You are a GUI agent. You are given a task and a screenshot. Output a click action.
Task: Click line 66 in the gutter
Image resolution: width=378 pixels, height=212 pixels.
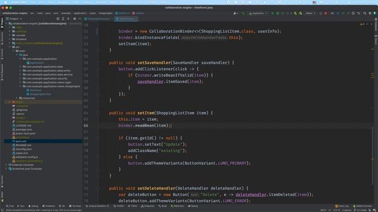coord(86,125)
